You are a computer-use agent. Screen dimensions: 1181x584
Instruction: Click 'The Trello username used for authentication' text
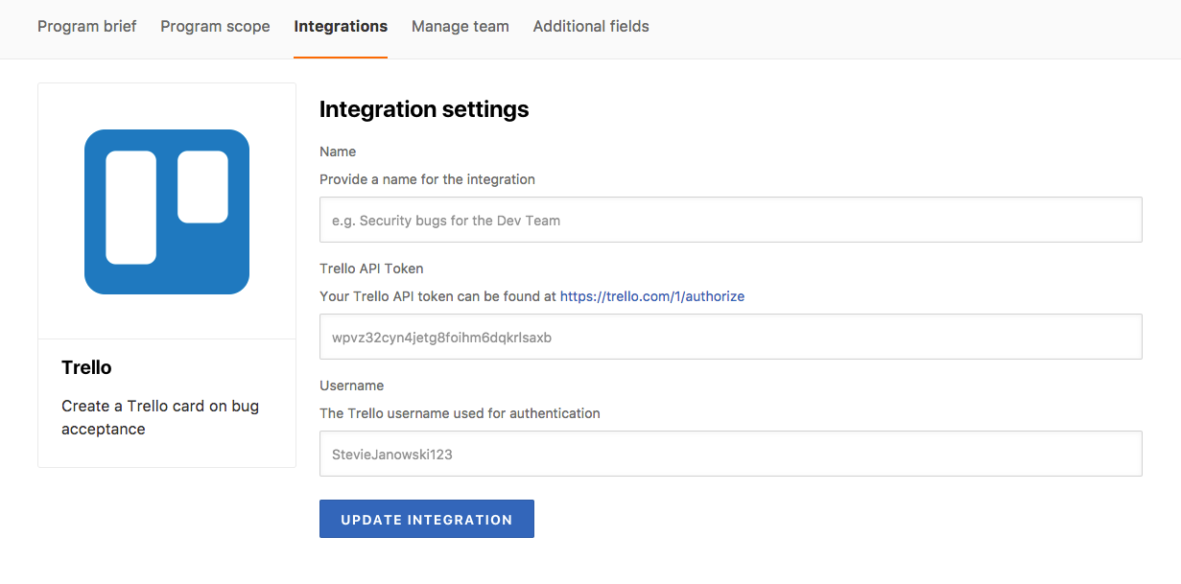pos(460,413)
